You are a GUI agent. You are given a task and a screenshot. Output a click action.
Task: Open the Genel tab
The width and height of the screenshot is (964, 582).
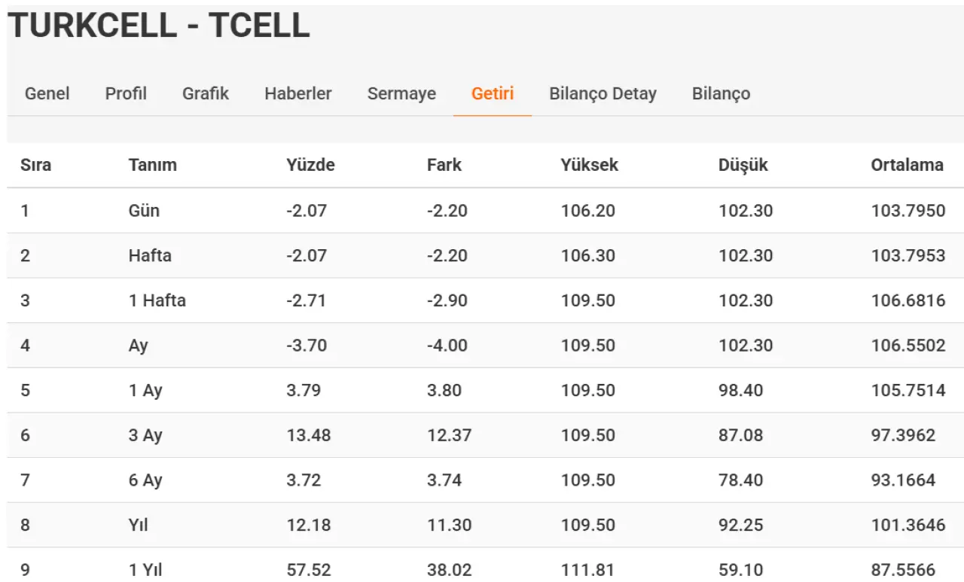[x=47, y=93]
